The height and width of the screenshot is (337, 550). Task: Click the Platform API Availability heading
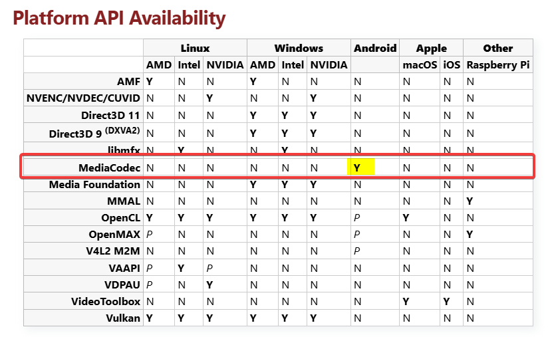pyautogui.click(x=119, y=18)
